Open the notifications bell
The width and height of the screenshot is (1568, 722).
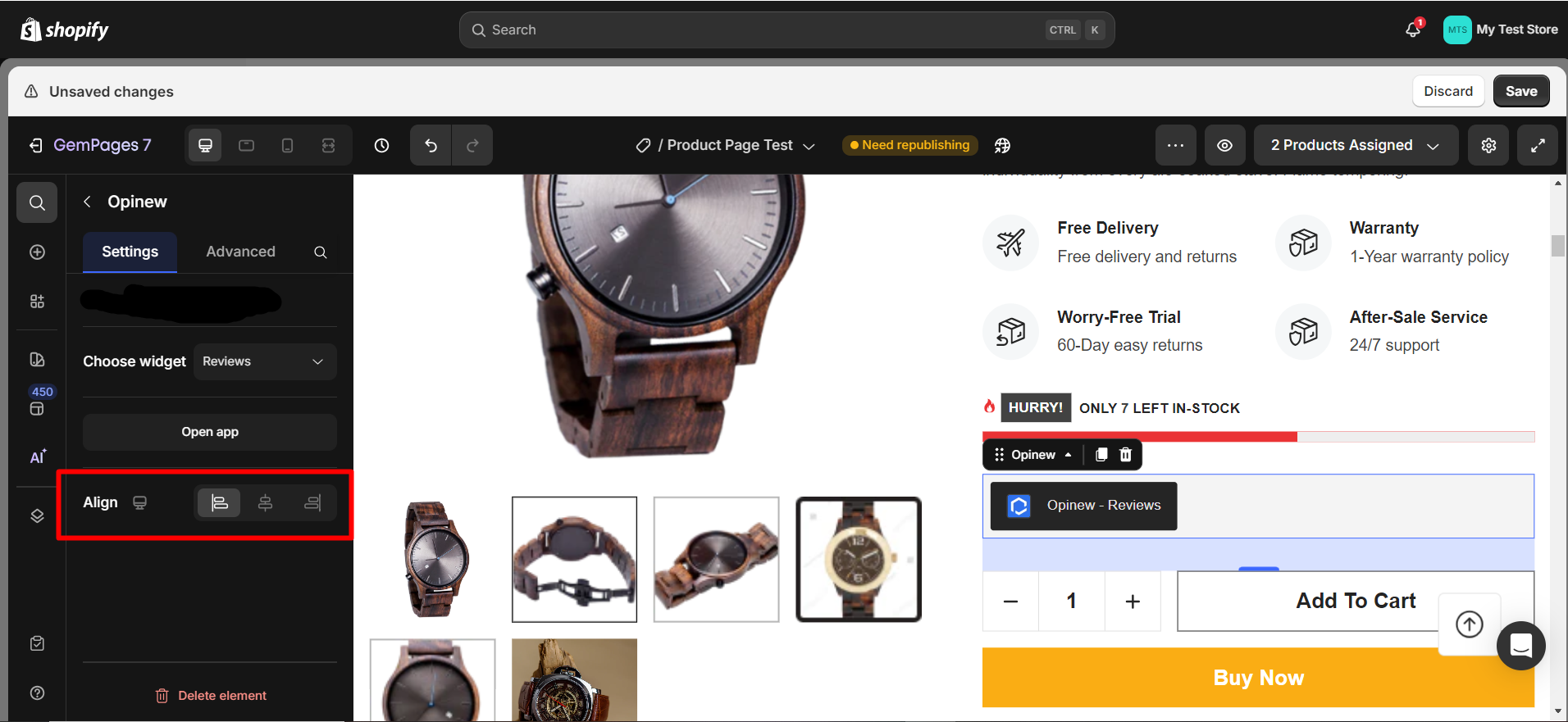(1413, 30)
